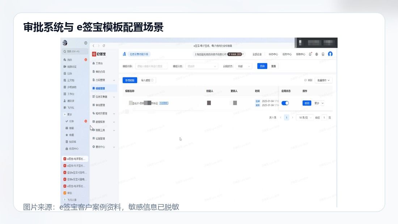Switch to the 飞书人事 tab in sidebar list
Viewport: 398px width, 224px height.
[70, 200]
